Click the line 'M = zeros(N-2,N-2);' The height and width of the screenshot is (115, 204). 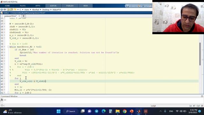[x=21, y=24]
